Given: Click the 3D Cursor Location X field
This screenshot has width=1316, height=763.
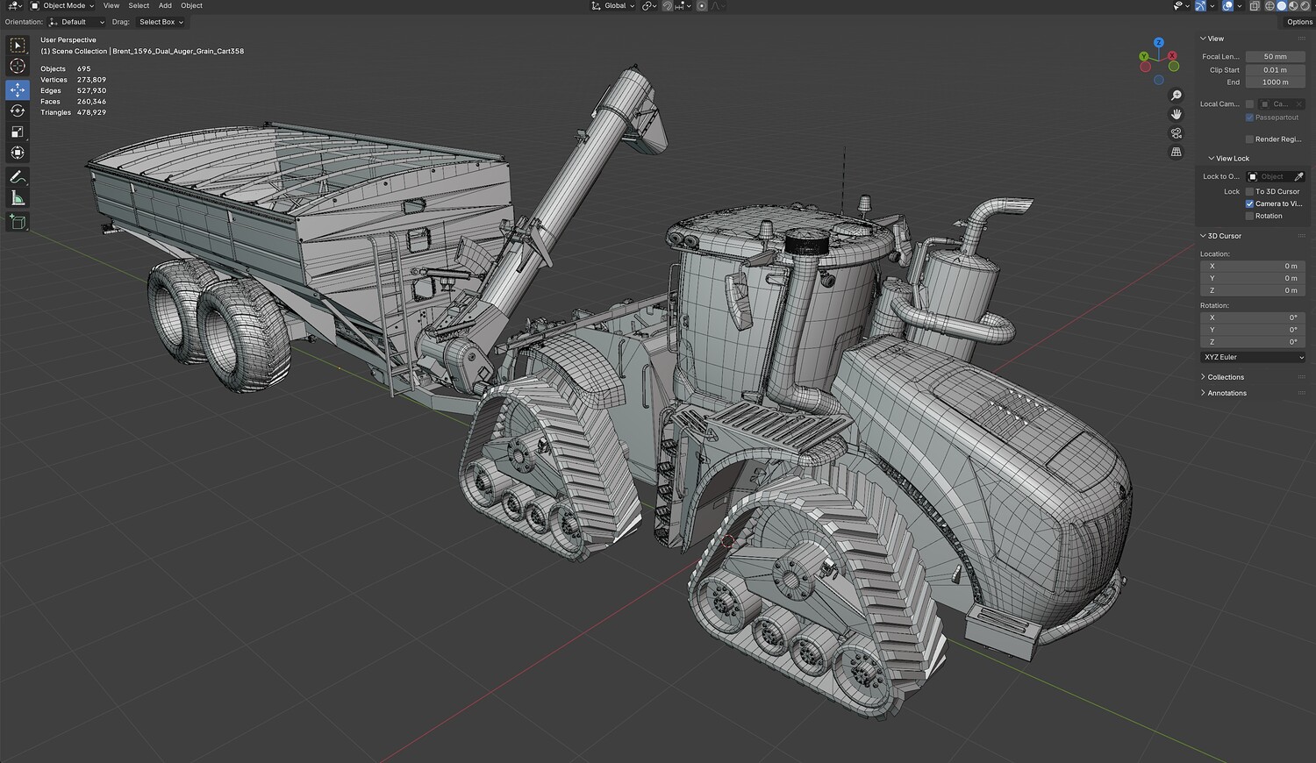Looking at the screenshot, I should pyautogui.click(x=1253, y=266).
